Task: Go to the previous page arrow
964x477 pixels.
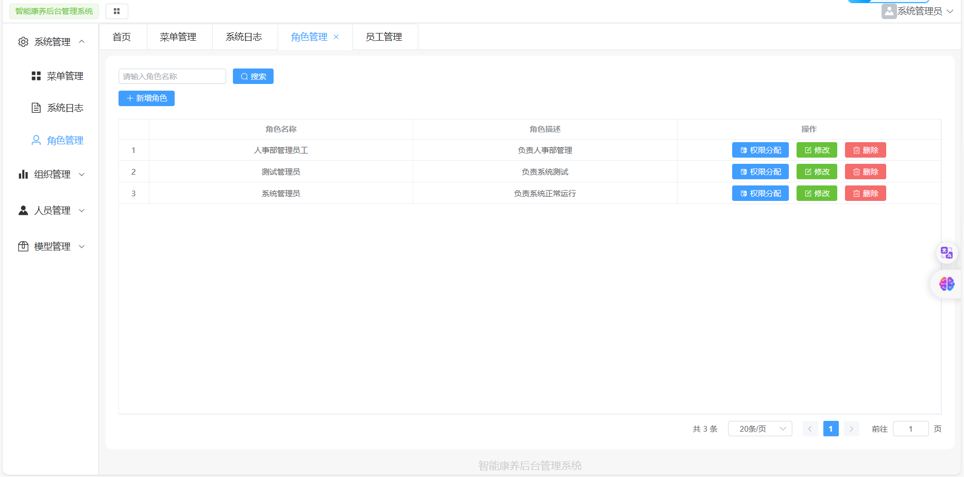Action: click(810, 429)
